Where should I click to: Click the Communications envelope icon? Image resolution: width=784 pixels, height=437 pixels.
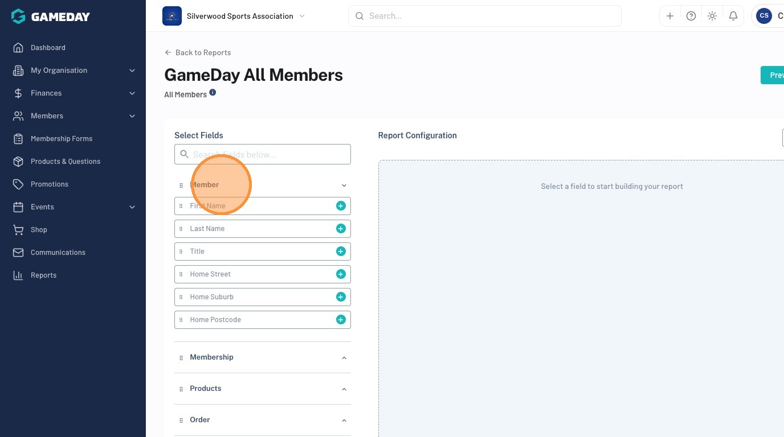[x=18, y=253]
